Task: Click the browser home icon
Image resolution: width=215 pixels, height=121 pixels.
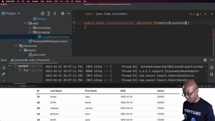Action: tap(13, 86)
